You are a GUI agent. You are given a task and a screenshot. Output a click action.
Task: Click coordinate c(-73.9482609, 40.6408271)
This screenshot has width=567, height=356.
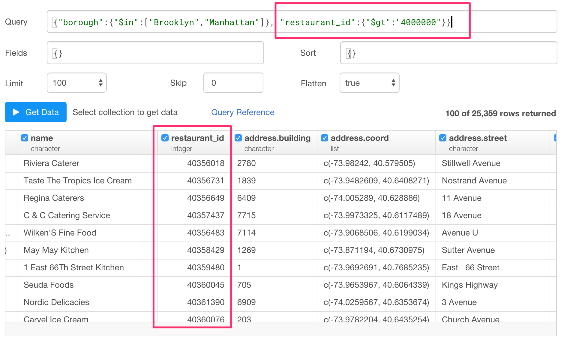pyautogui.click(x=376, y=181)
